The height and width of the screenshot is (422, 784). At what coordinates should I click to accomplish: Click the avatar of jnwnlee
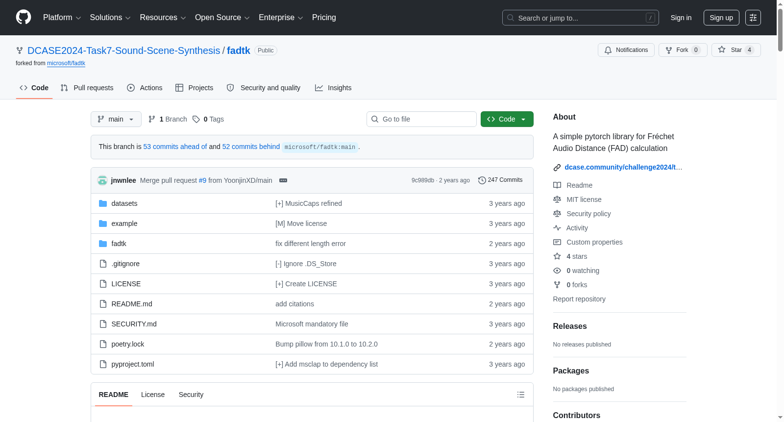(102, 180)
